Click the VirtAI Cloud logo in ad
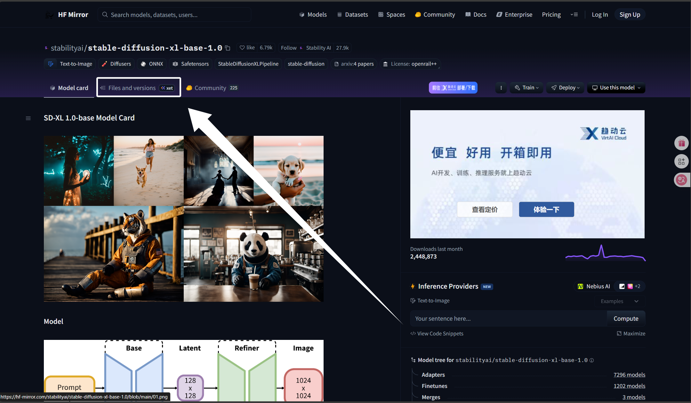 [x=604, y=133]
